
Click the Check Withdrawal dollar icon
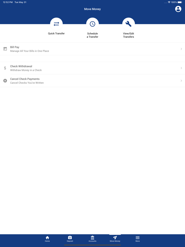pyautogui.click(x=5, y=68)
